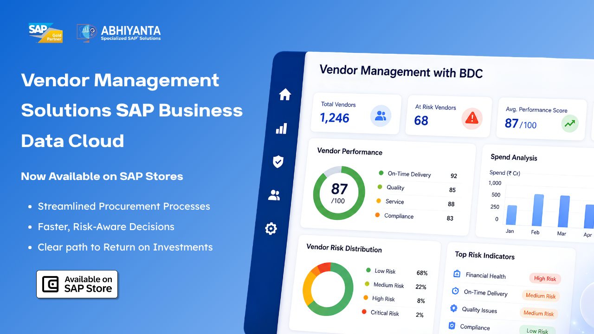
Task: Click the icon beside Quality Issues
Action: (453, 308)
